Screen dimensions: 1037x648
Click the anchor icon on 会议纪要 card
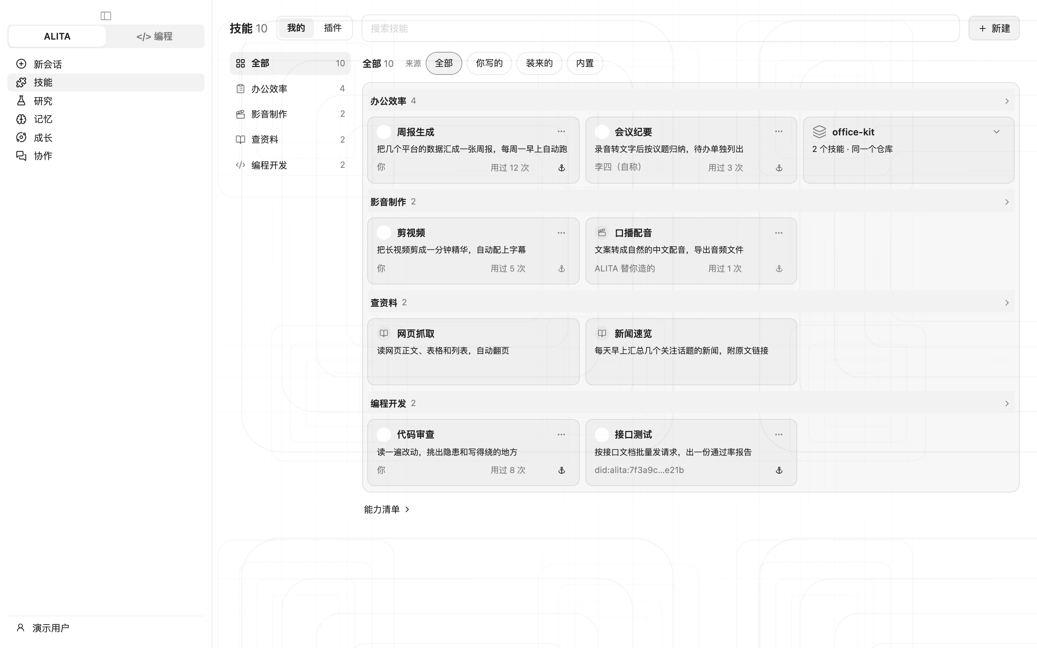(779, 168)
